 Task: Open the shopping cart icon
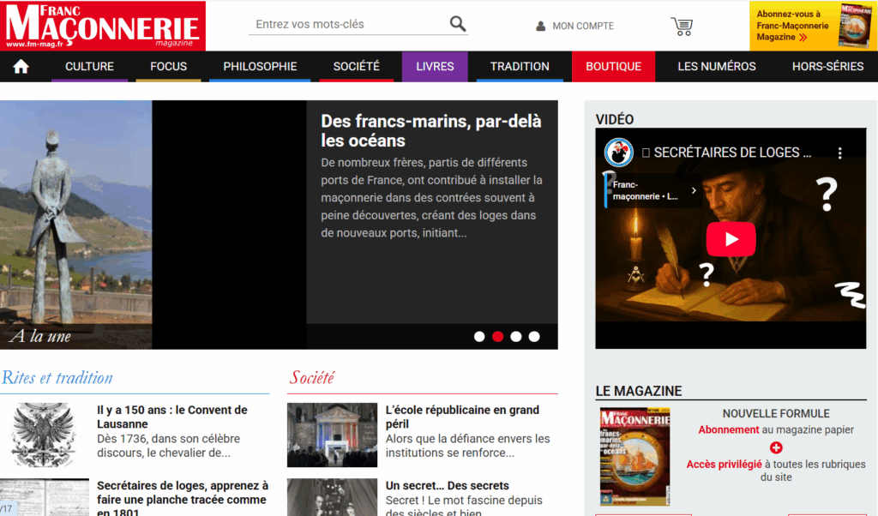click(682, 26)
